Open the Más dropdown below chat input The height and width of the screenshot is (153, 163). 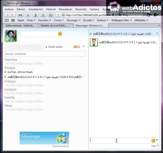[x=155, y=146]
